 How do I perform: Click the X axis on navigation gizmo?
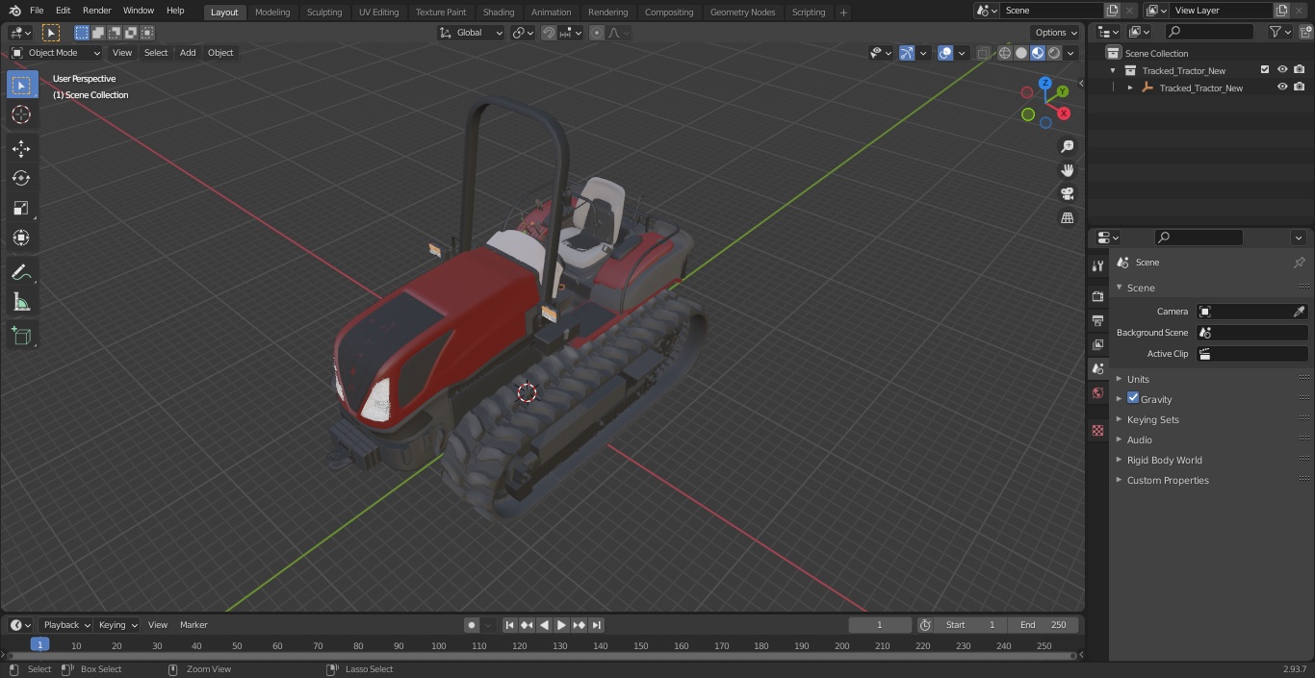point(1064,113)
